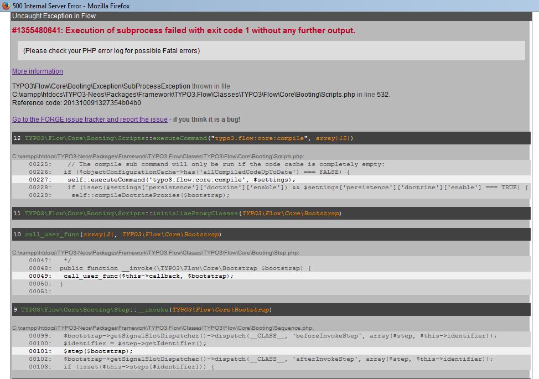
Task: Click code line 00225 compile comment
Action: 271,164
